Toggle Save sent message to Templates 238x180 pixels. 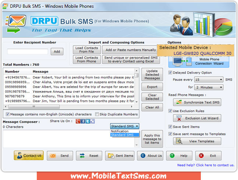tap(170, 134)
